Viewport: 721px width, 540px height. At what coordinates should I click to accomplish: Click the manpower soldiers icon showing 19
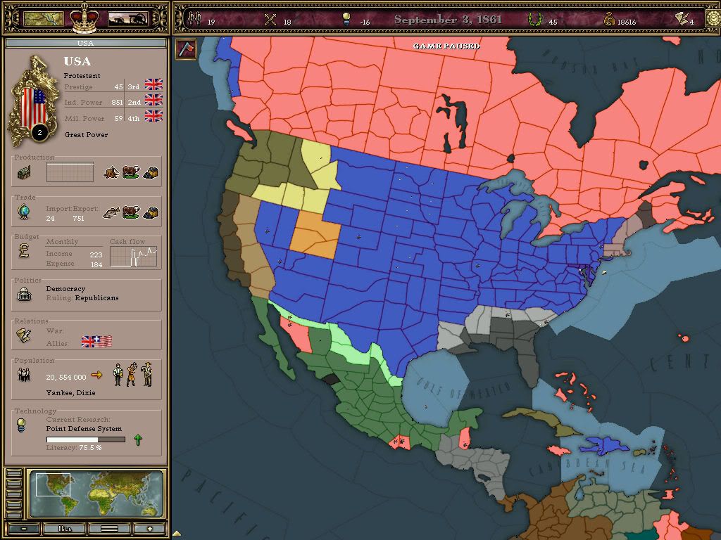[195, 19]
